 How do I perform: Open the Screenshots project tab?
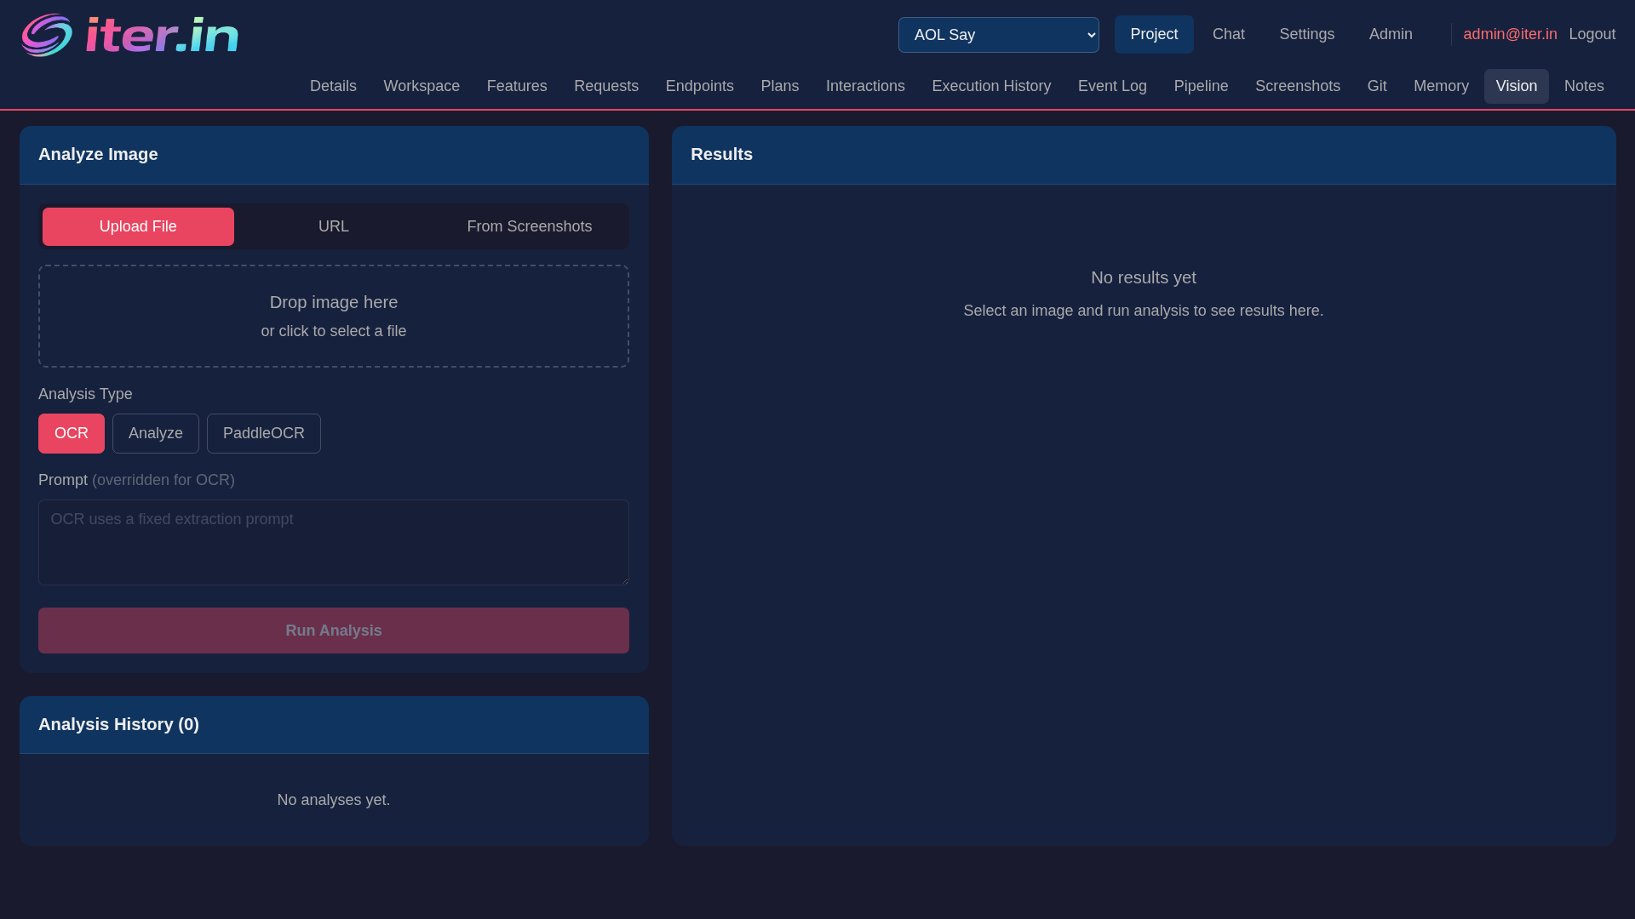pos(1297,86)
